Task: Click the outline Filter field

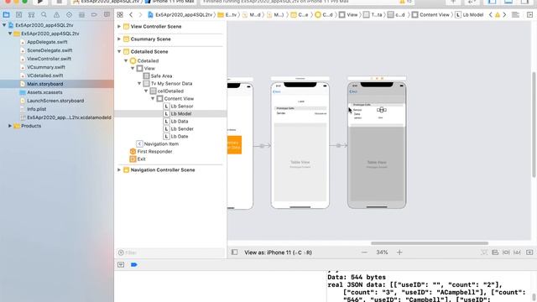Action: coord(170,253)
